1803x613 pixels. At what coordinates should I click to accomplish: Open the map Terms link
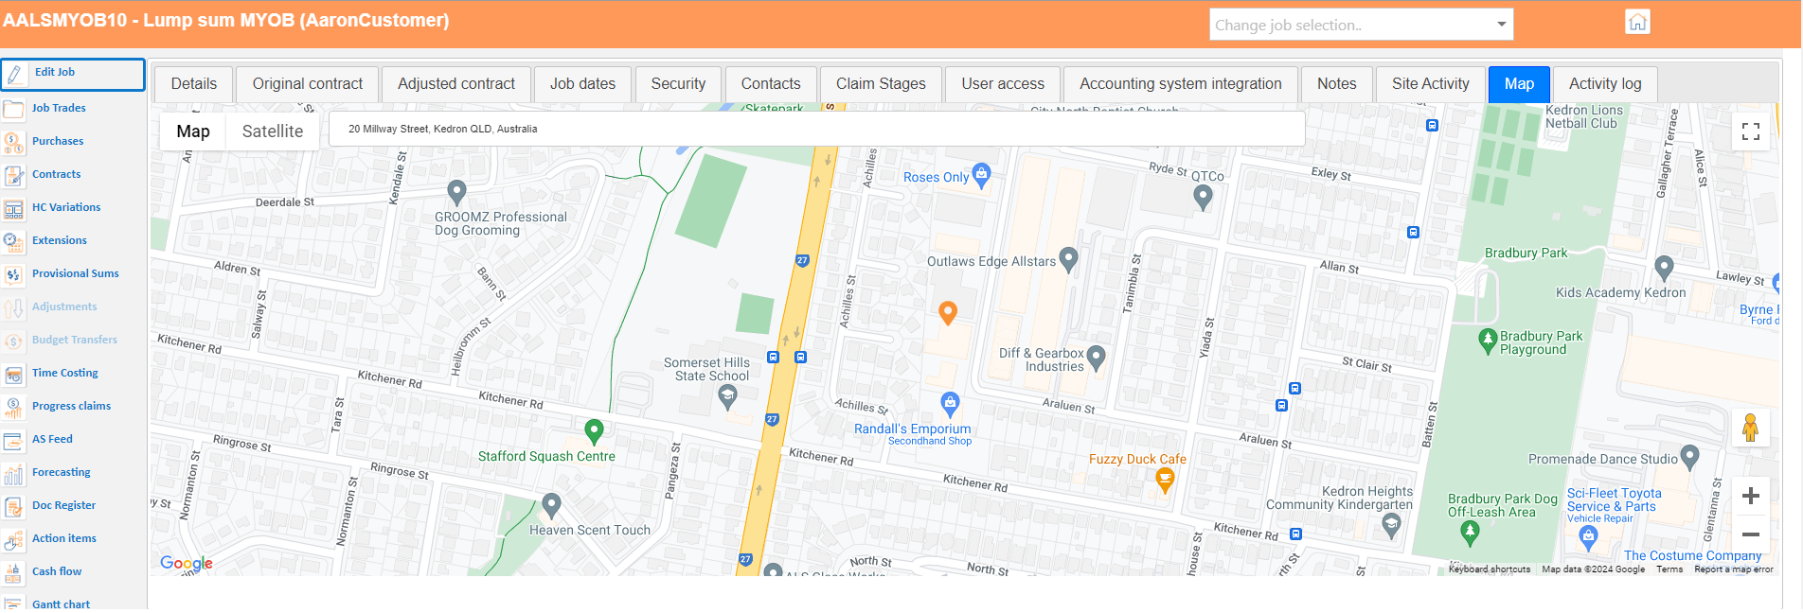1669,569
